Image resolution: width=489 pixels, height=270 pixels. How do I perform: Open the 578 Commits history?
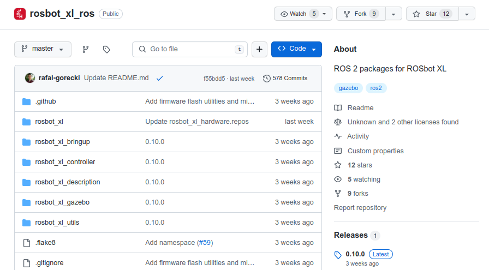[x=285, y=79]
